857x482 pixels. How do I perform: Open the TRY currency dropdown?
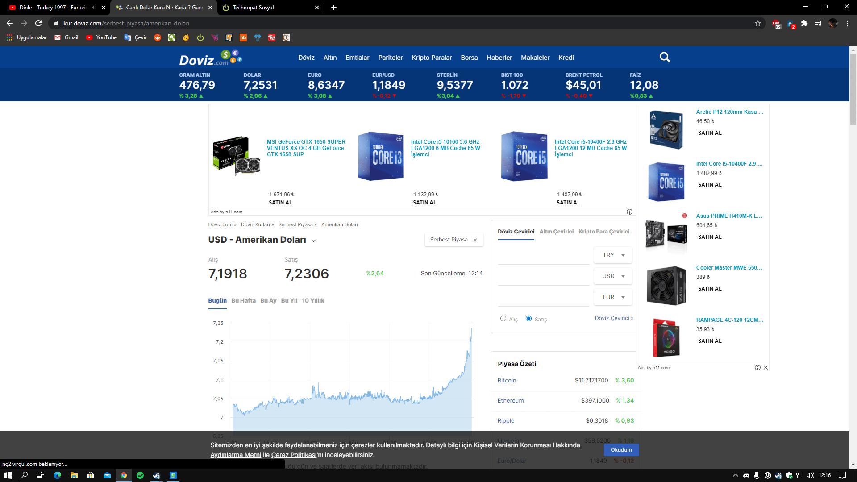[x=613, y=255]
